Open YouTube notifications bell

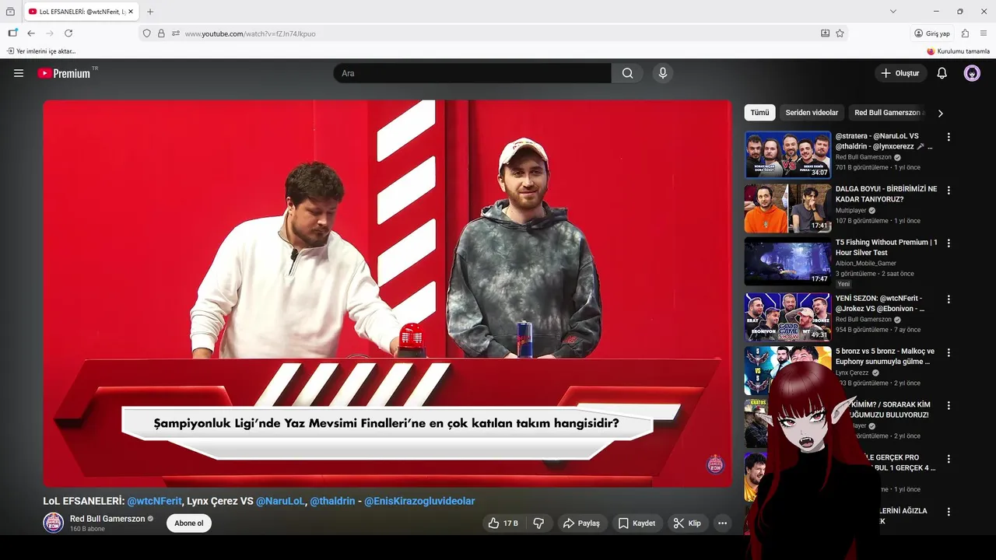tap(942, 73)
